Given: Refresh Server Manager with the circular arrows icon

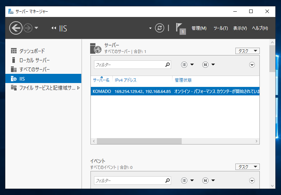Looking at the screenshot, I should pos(159,28).
